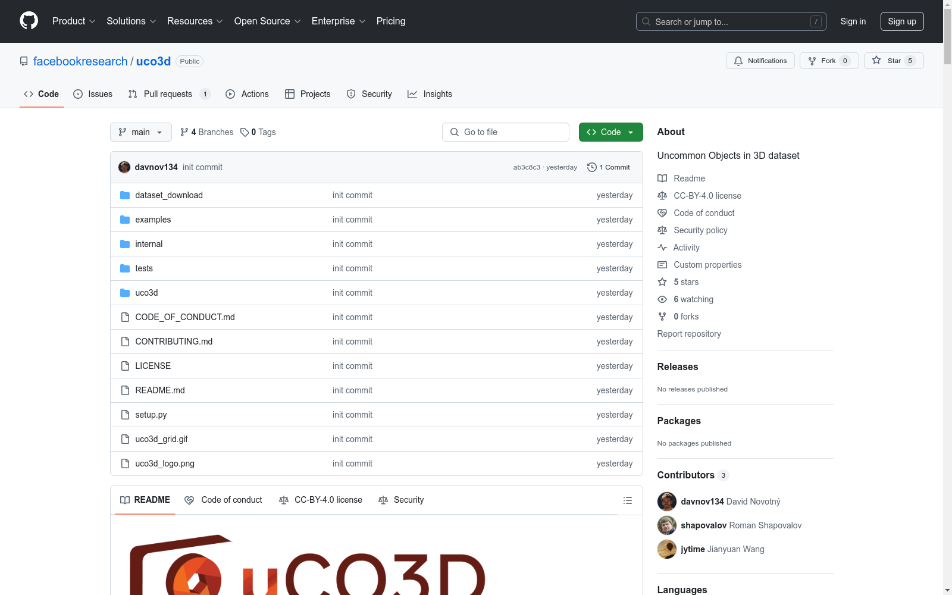Screen dimensions: 952x595
Task: Click the eye icon beside 6 watching
Action: coord(662,299)
